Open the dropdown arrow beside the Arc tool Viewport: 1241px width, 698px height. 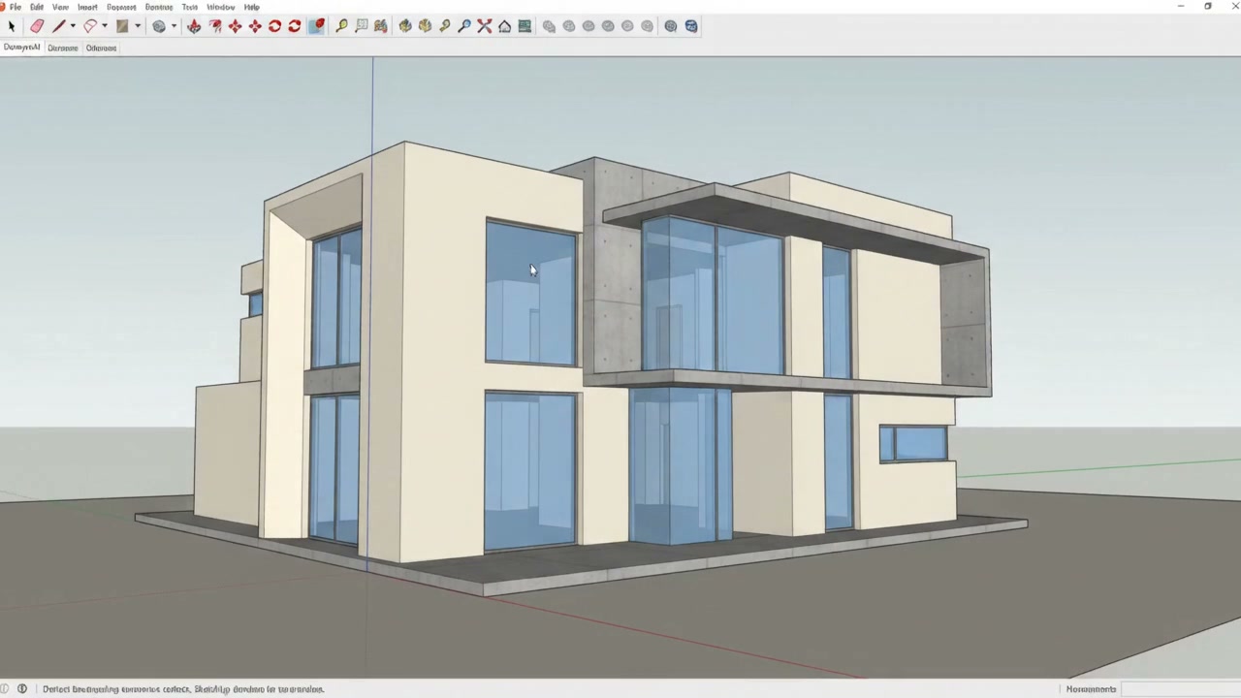tap(104, 26)
